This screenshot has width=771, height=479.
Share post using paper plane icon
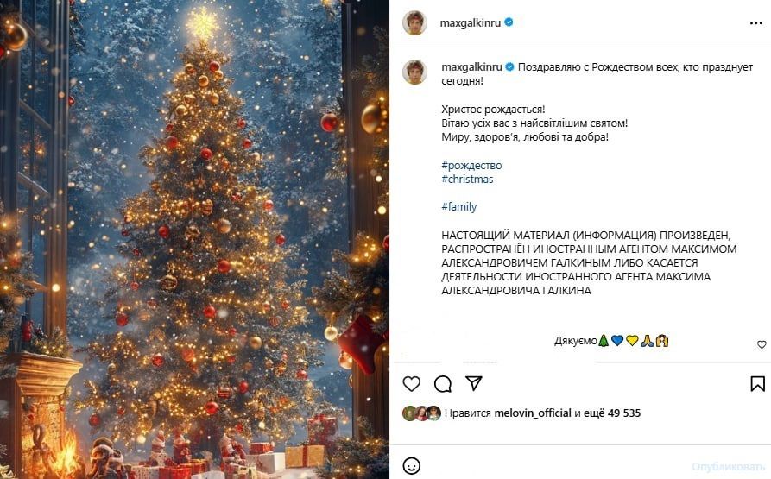pyautogui.click(x=473, y=383)
